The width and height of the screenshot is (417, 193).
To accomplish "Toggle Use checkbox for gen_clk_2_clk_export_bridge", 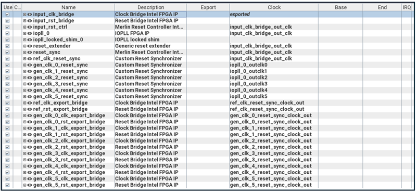I will click(7, 141).
